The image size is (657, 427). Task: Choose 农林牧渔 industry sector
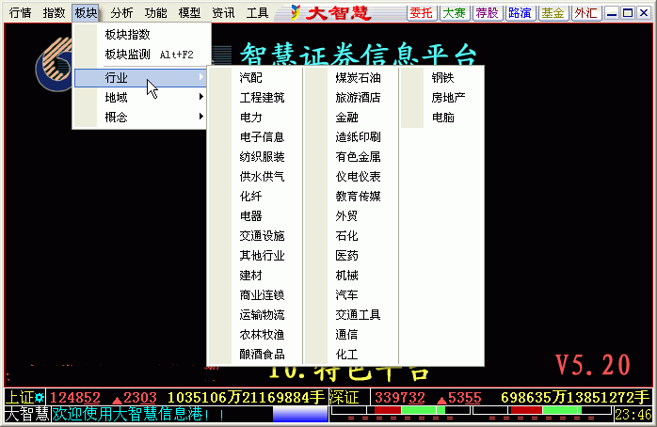click(x=255, y=335)
